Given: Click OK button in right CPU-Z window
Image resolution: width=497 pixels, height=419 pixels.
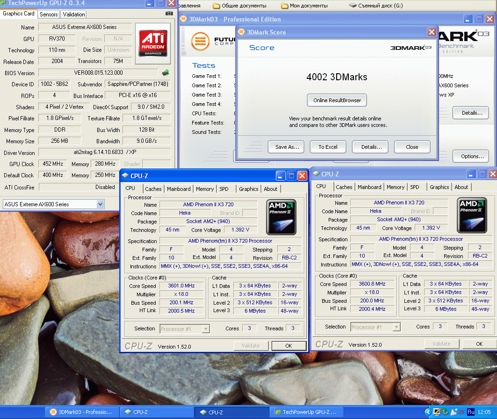Looking at the screenshot, I should click(x=479, y=344).
